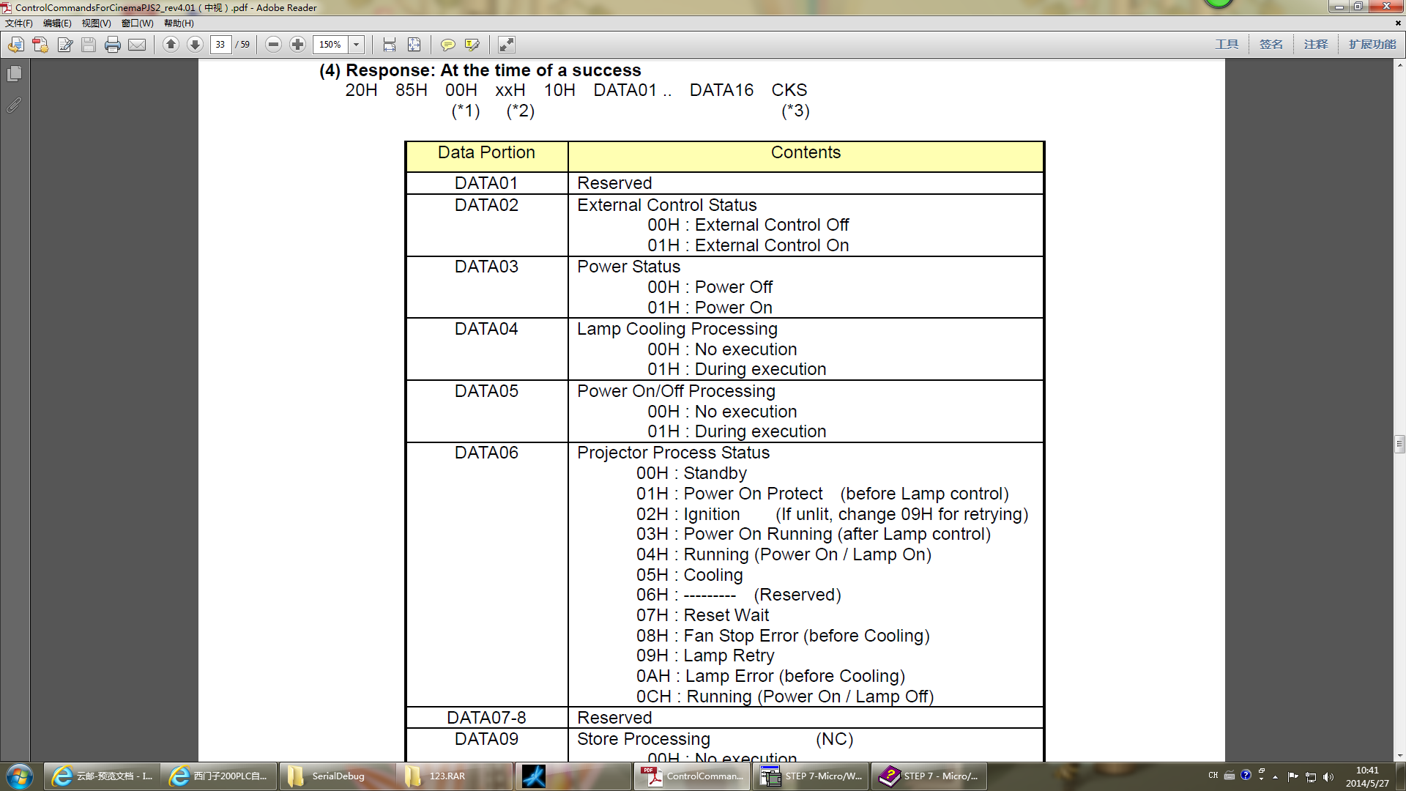
Task: Click the vertical scrollbar thumb
Action: point(1399,444)
